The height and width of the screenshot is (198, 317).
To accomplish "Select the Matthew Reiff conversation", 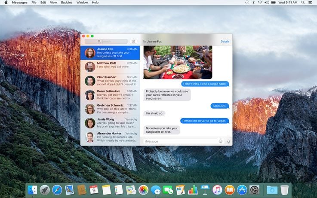I will (x=110, y=67).
